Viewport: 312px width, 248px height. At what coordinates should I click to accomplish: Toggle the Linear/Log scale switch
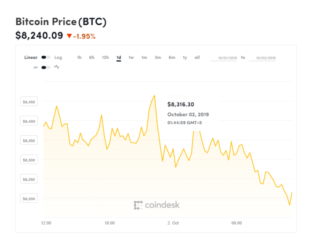[46, 58]
